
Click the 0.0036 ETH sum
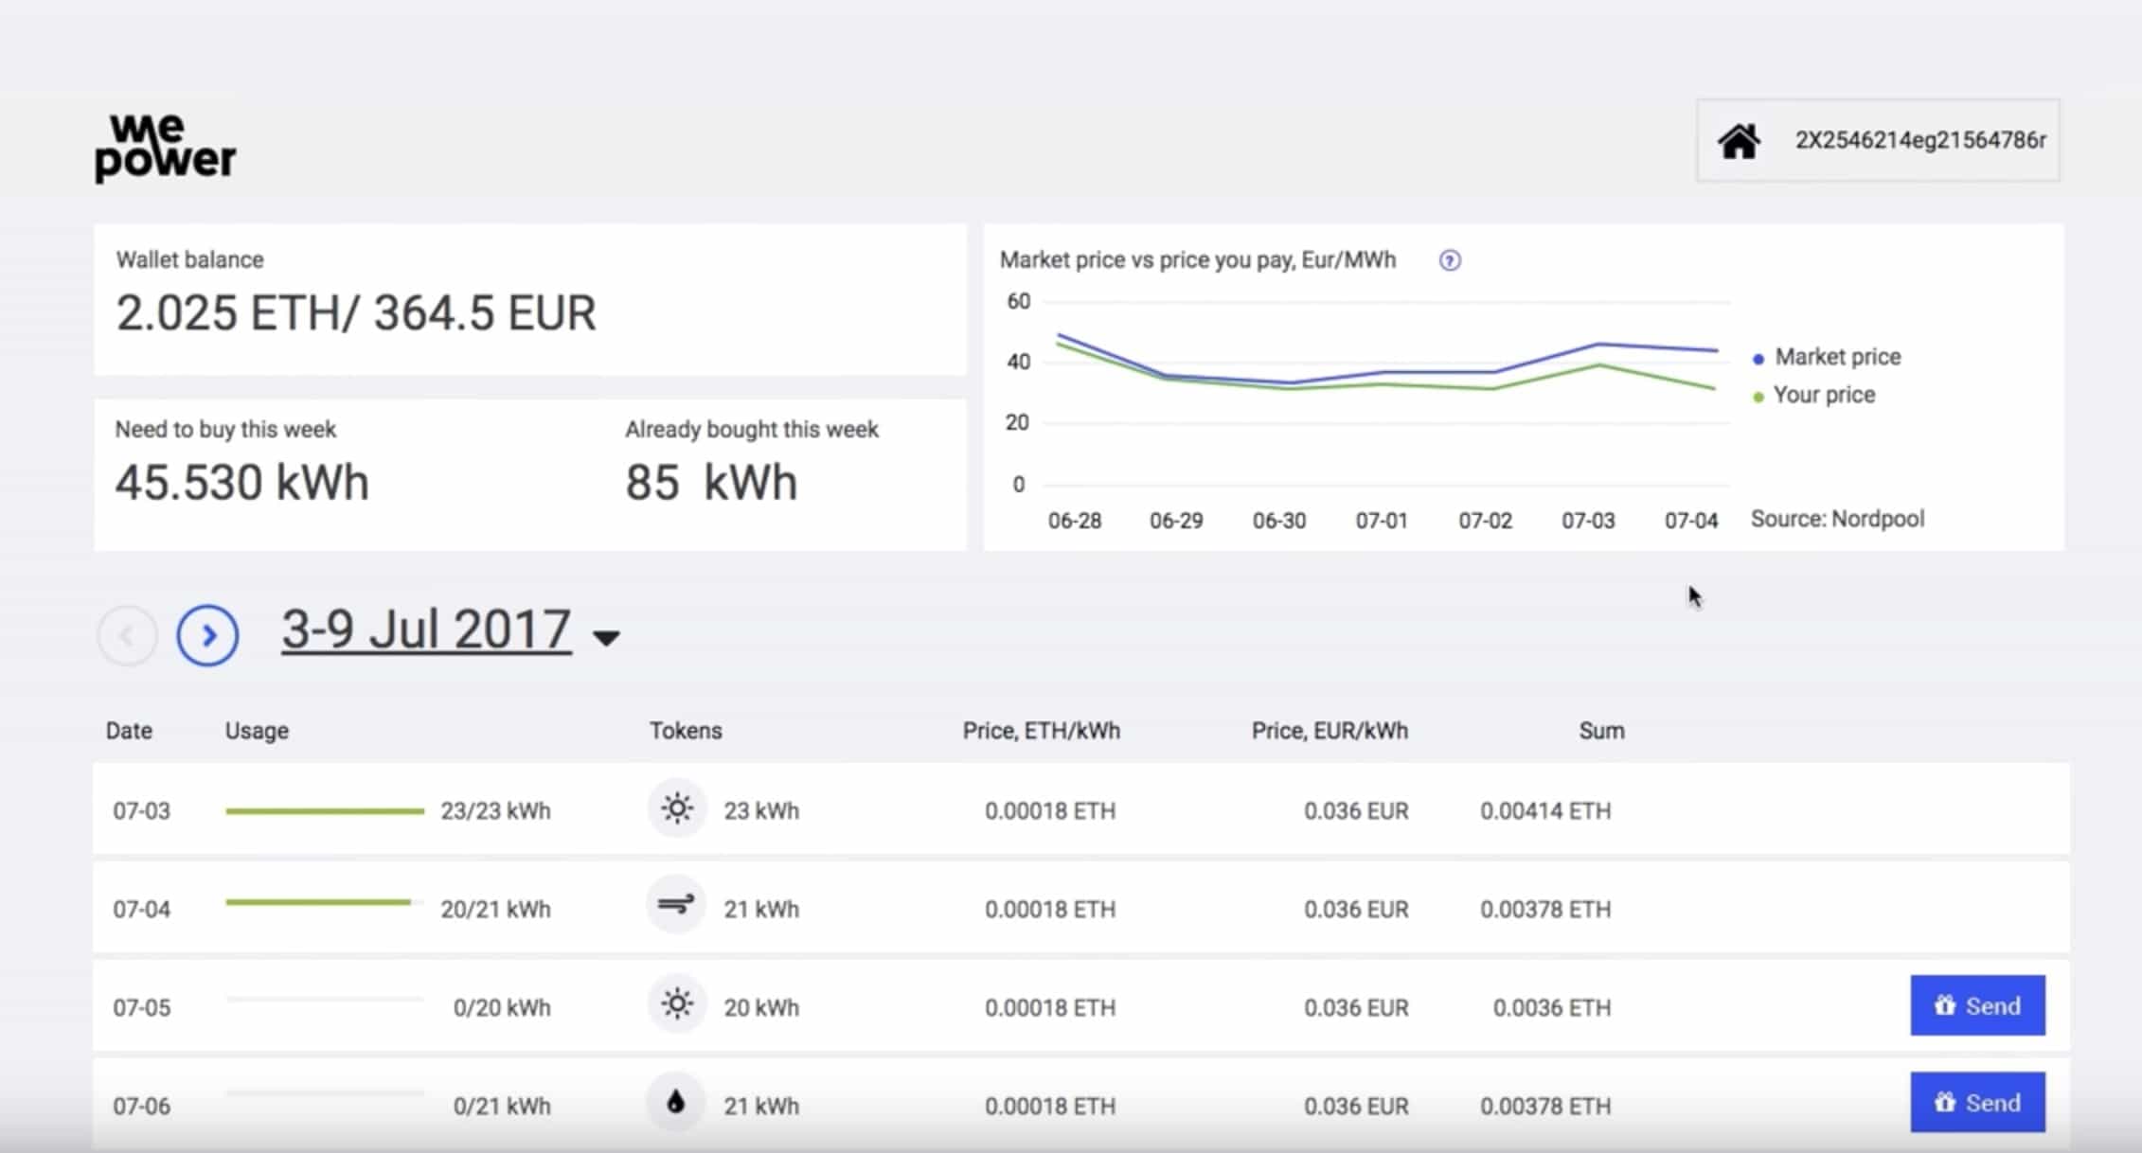point(1552,1008)
